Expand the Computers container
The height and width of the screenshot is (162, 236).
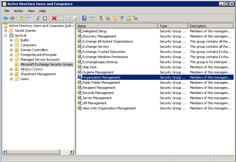11,45
